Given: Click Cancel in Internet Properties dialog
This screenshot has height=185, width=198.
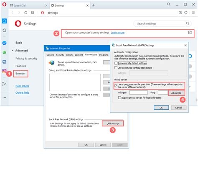Looking at the screenshot, I should click(x=103, y=145).
